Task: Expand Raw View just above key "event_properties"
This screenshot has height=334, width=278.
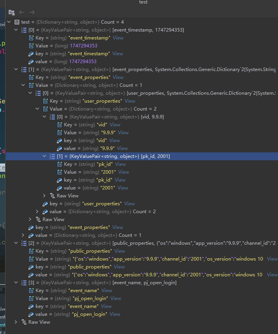Action: coord(30,220)
